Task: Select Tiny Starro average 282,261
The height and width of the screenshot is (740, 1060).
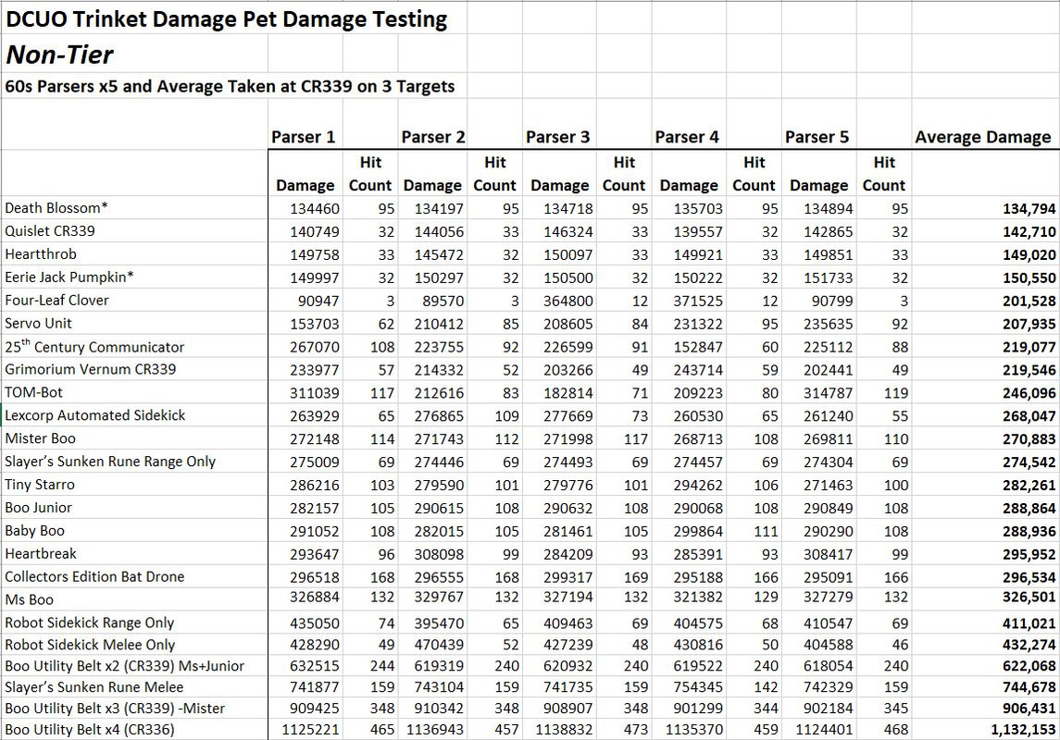Action: (x=1029, y=485)
